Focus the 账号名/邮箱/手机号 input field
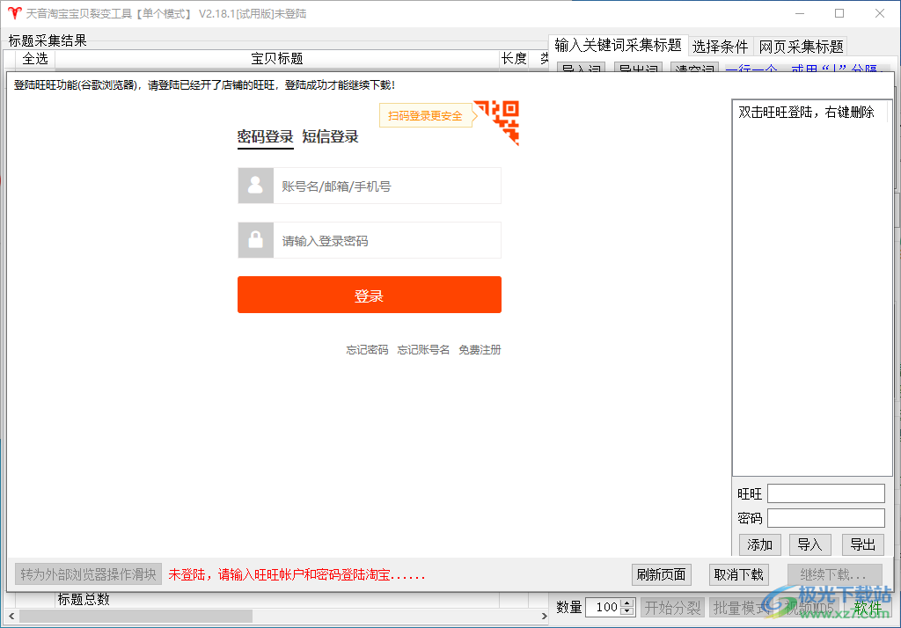Screen dimensions: 901x628 point(387,186)
